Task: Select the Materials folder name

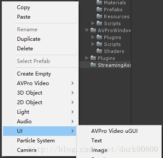Action: pos(115,3)
